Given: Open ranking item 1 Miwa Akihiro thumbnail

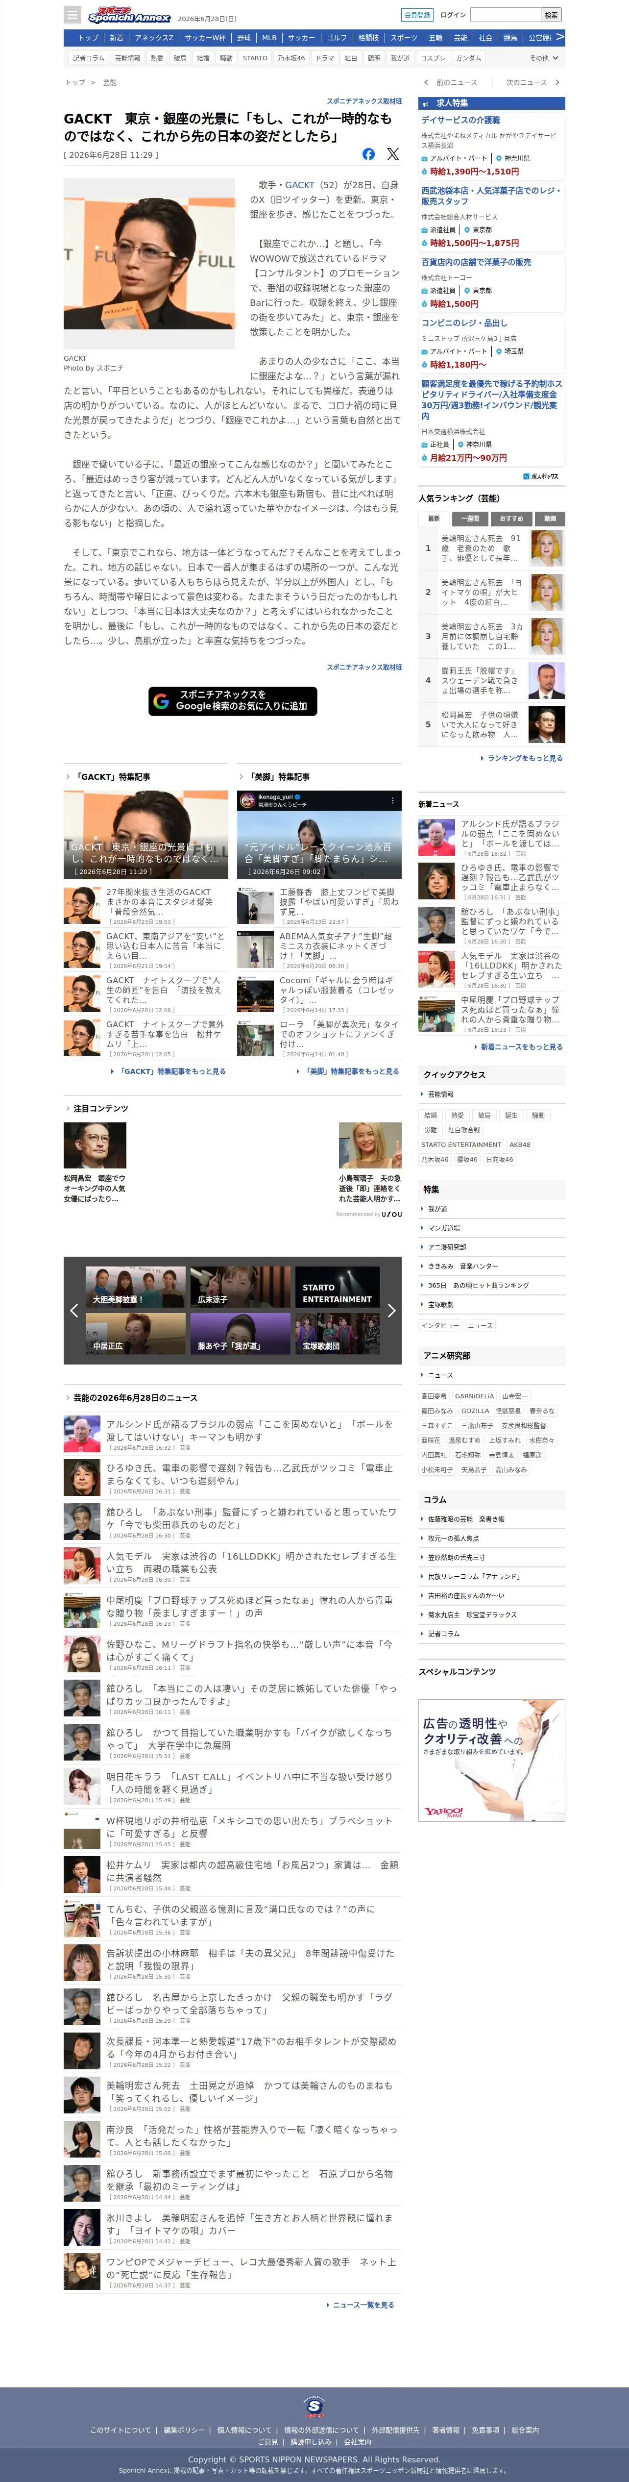Looking at the screenshot, I should point(547,548).
